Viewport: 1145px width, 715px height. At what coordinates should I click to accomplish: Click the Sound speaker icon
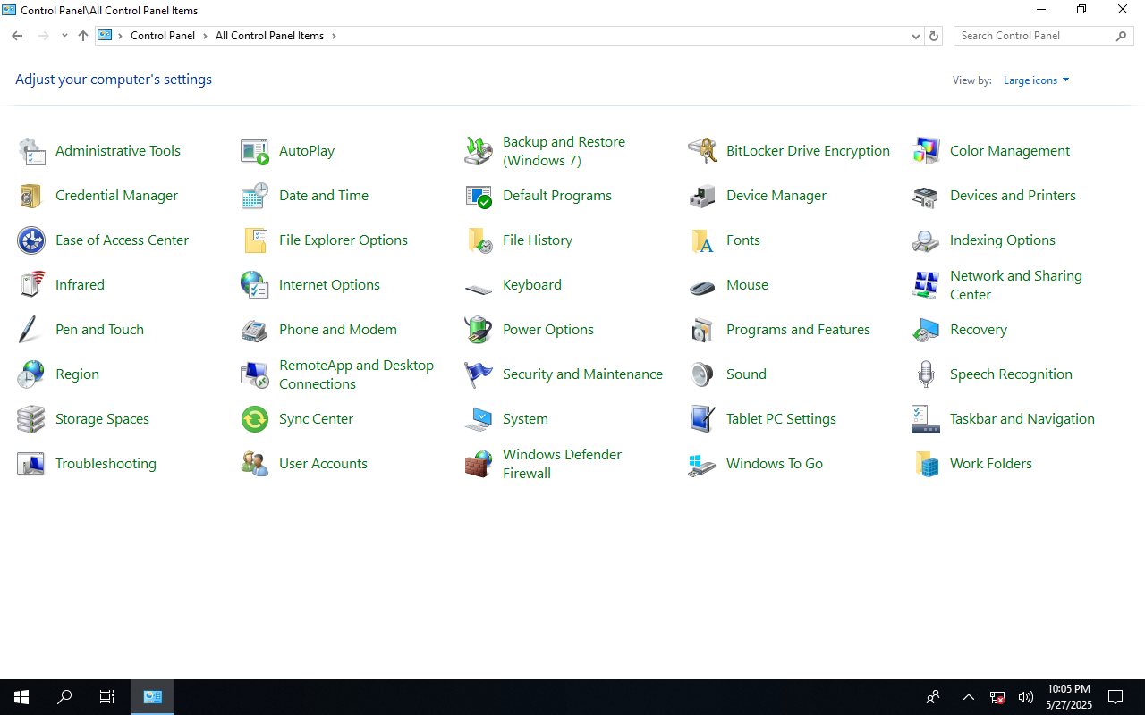point(702,374)
